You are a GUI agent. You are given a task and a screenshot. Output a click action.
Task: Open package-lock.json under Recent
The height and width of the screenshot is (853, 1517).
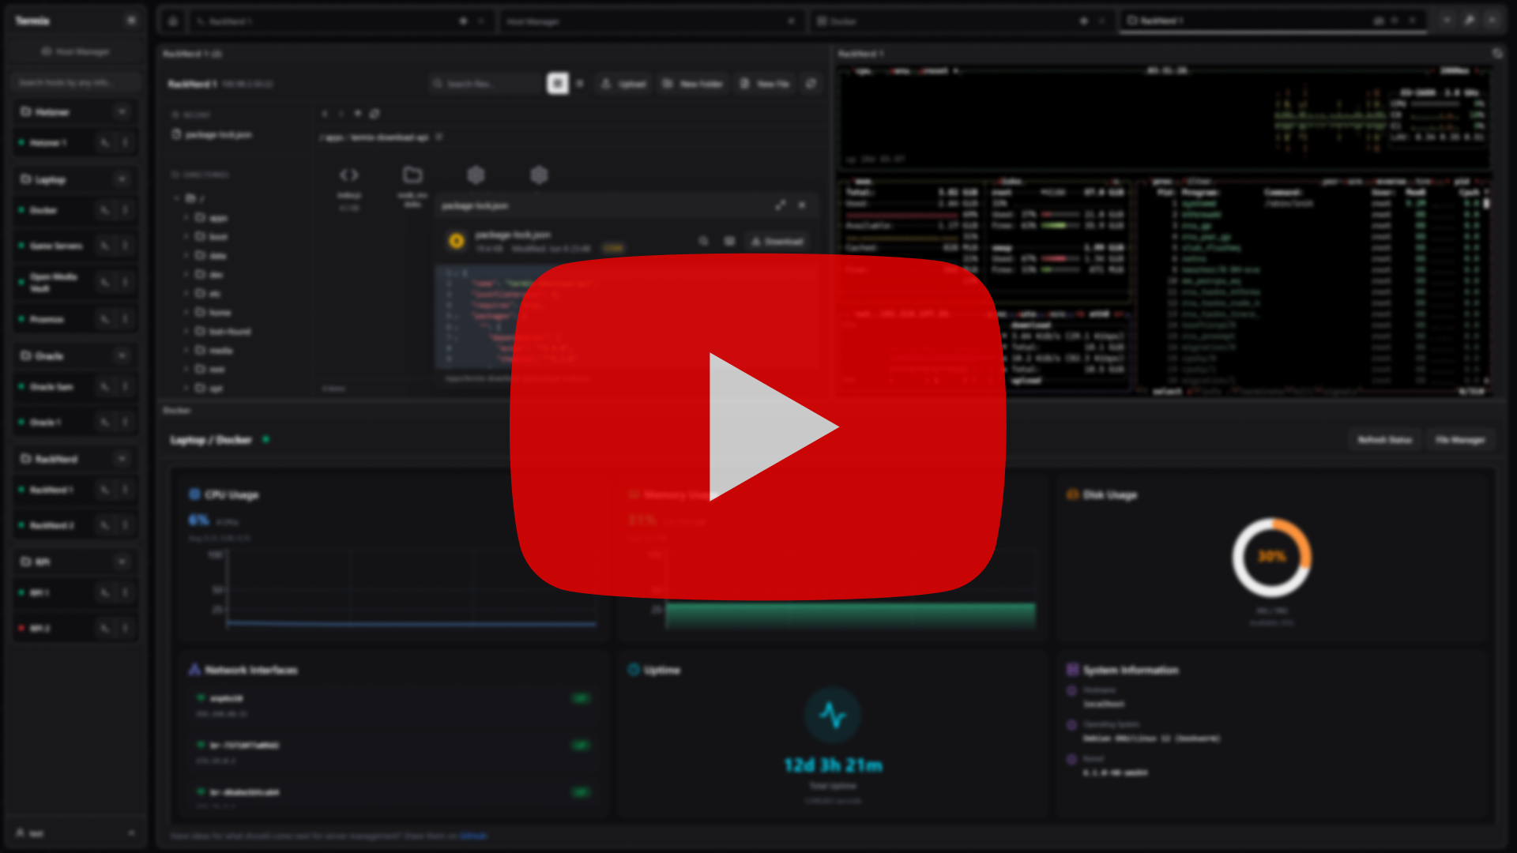212,135
